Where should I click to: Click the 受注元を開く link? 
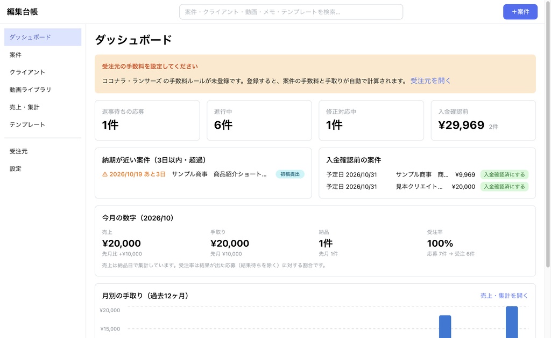pyautogui.click(x=430, y=80)
